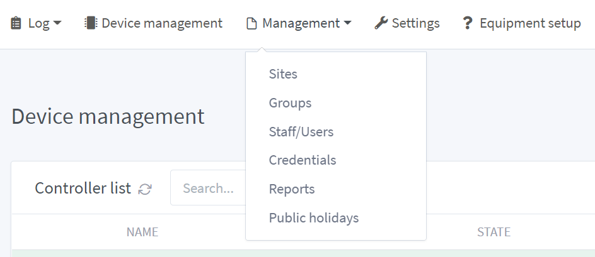Refresh the Controller list

click(145, 189)
